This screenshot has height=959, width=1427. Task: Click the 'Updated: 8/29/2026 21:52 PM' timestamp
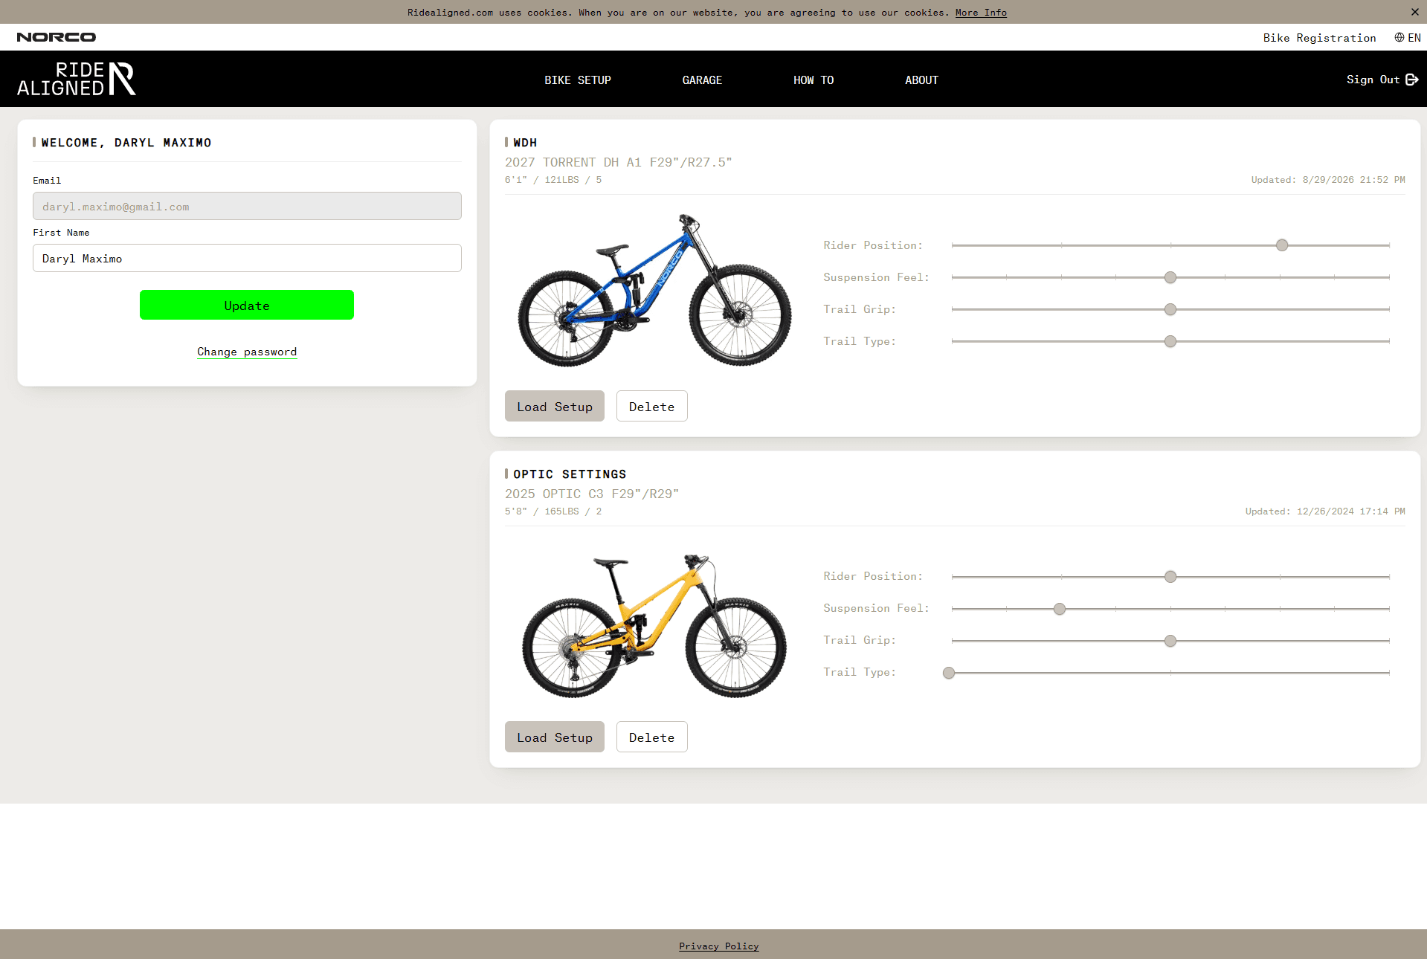tap(1328, 180)
